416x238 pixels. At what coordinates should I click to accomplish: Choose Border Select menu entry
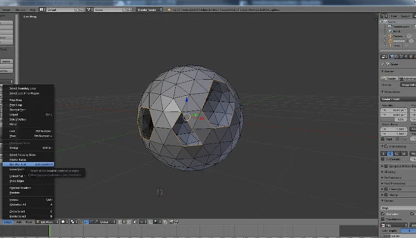tap(29, 216)
